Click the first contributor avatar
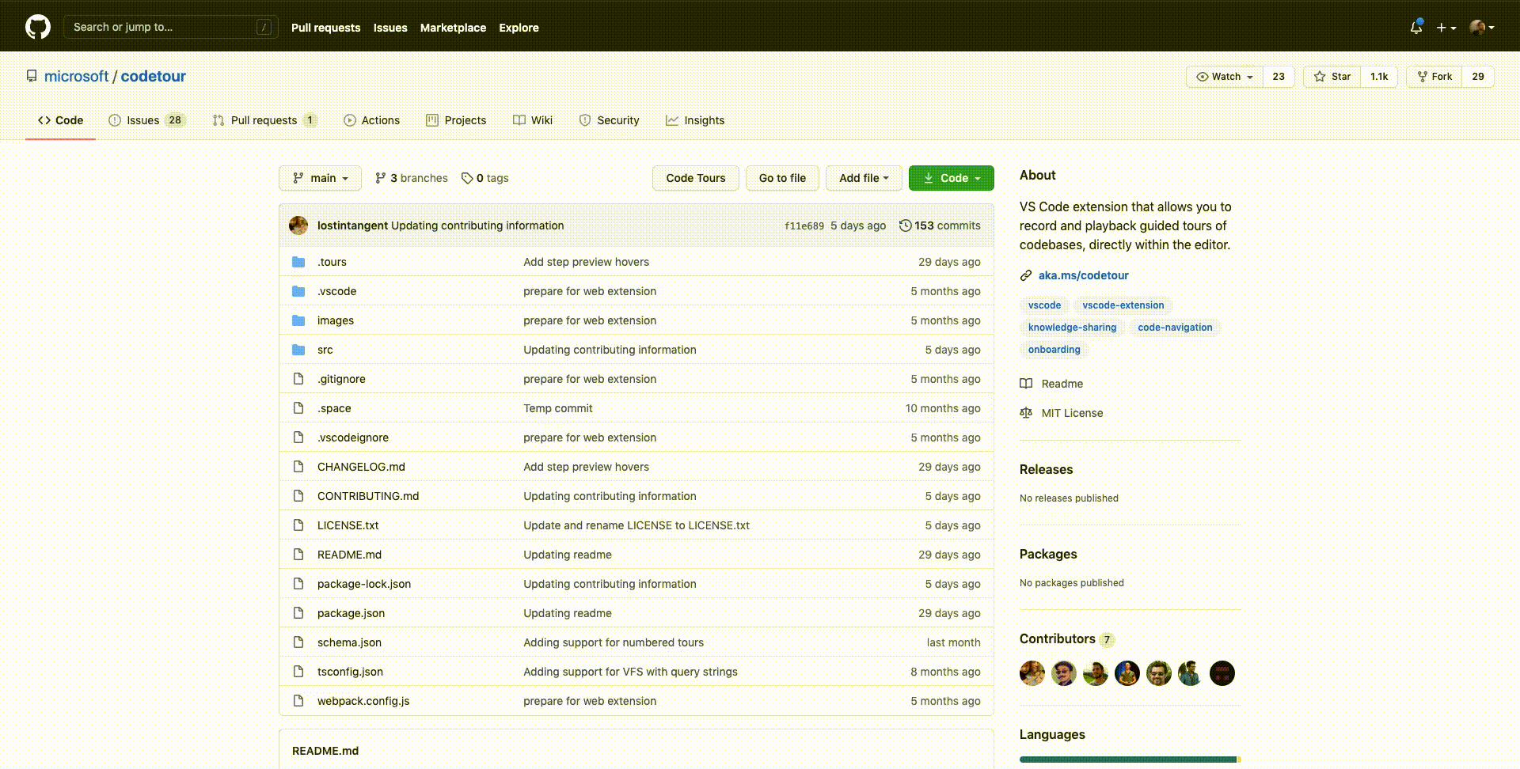This screenshot has width=1520, height=769. coord(1032,673)
